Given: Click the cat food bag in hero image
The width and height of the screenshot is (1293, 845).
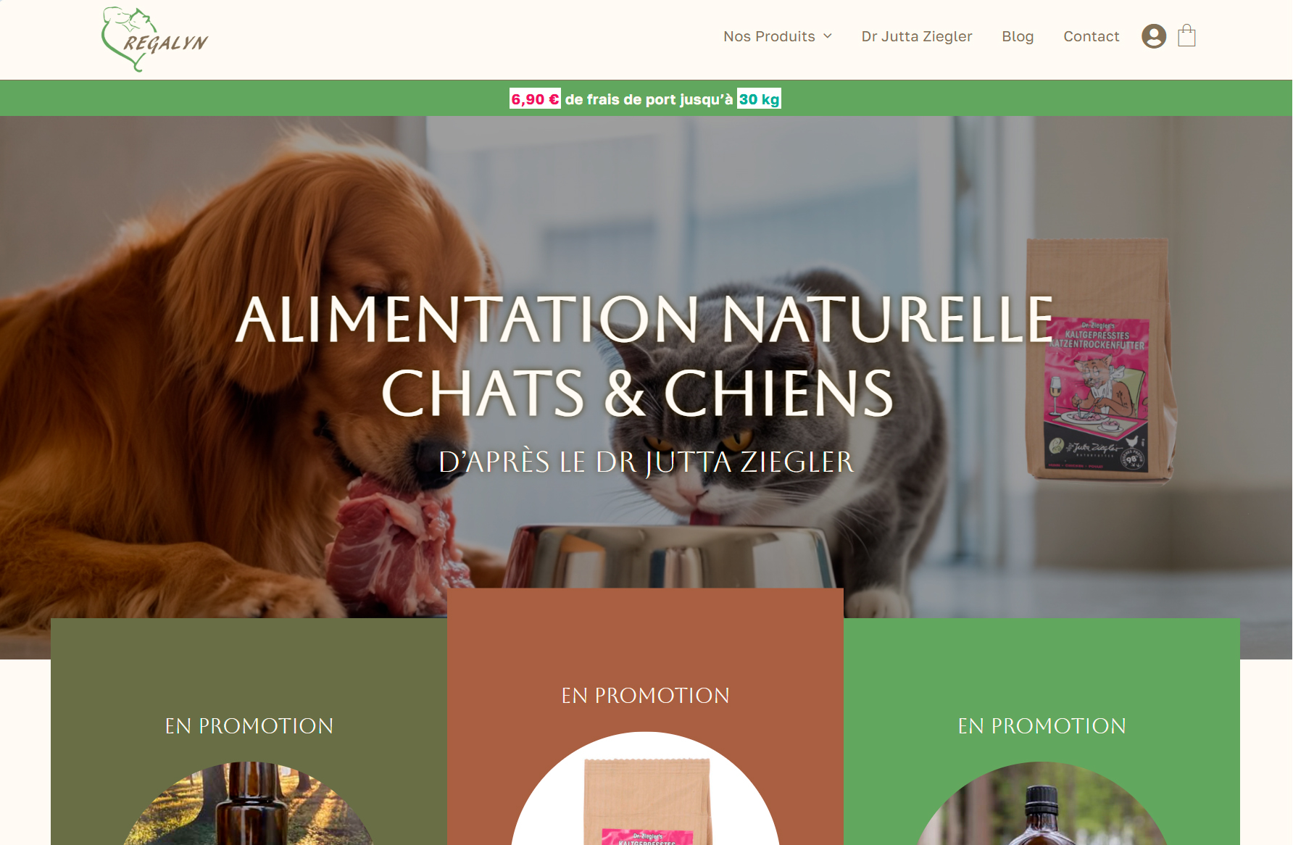Looking at the screenshot, I should [1099, 359].
